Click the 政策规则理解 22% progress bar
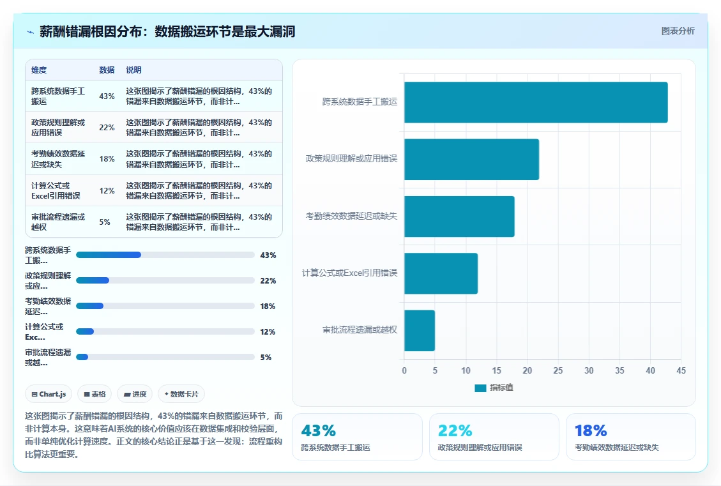This screenshot has height=486, width=721. [x=165, y=280]
